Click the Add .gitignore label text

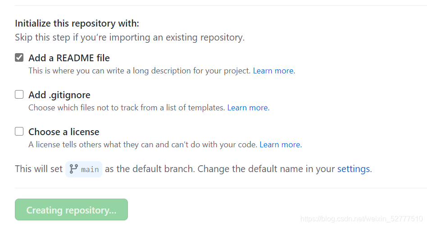pyautogui.click(x=59, y=95)
